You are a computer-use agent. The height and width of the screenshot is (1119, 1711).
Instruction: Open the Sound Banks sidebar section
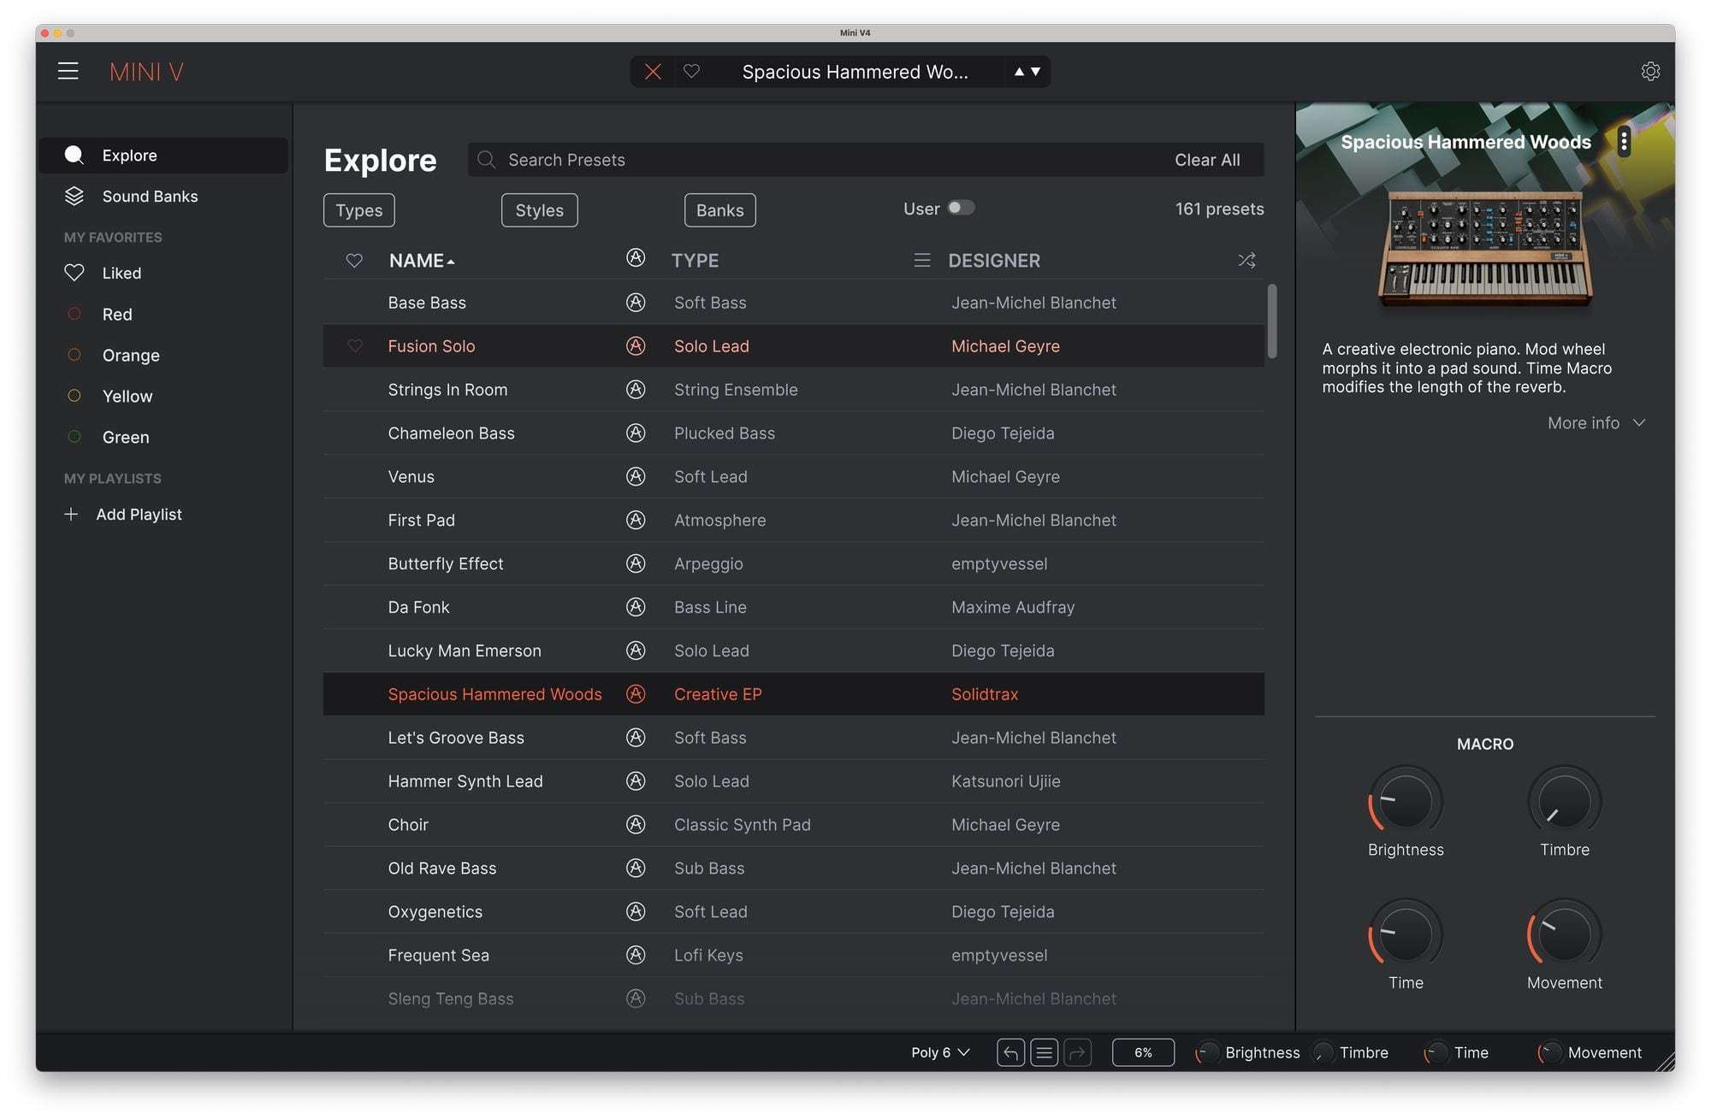[150, 197]
